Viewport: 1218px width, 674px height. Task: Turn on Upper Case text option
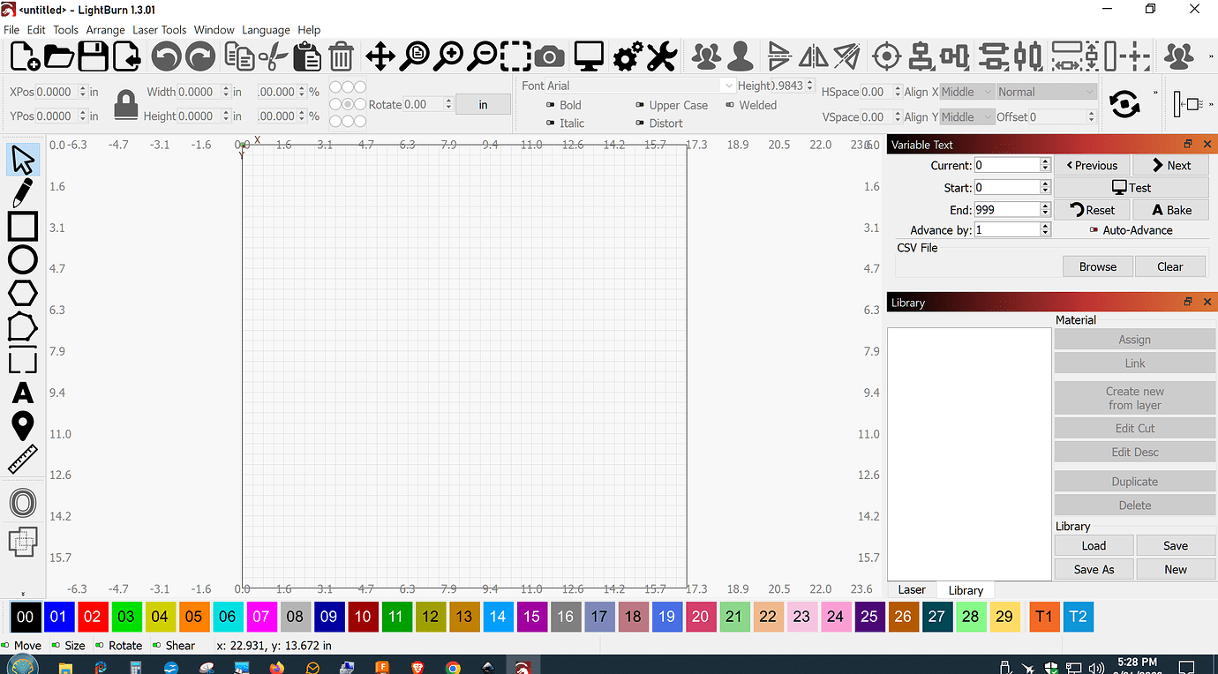[x=673, y=105]
